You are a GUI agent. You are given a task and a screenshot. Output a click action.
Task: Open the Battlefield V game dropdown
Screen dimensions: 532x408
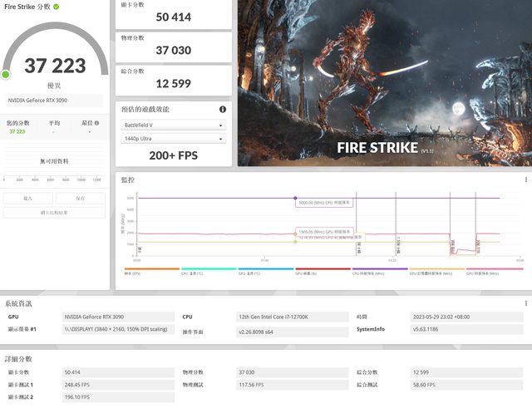173,125
